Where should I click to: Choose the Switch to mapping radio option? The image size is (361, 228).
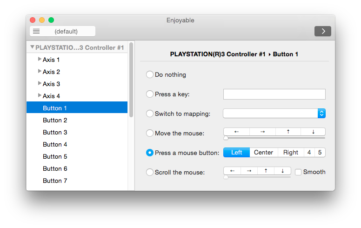point(150,114)
